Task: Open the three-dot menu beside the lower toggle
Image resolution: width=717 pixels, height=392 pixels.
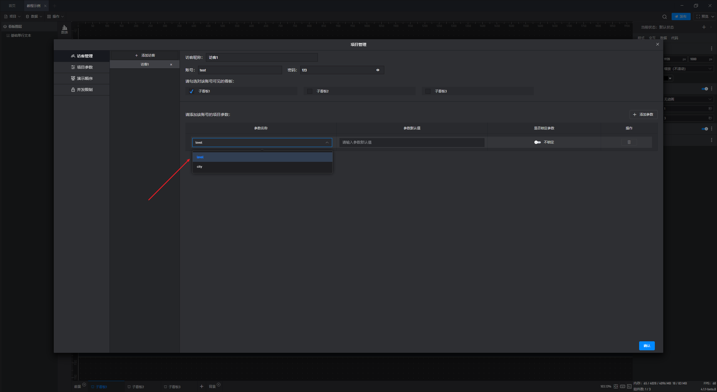Action: [x=711, y=129]
